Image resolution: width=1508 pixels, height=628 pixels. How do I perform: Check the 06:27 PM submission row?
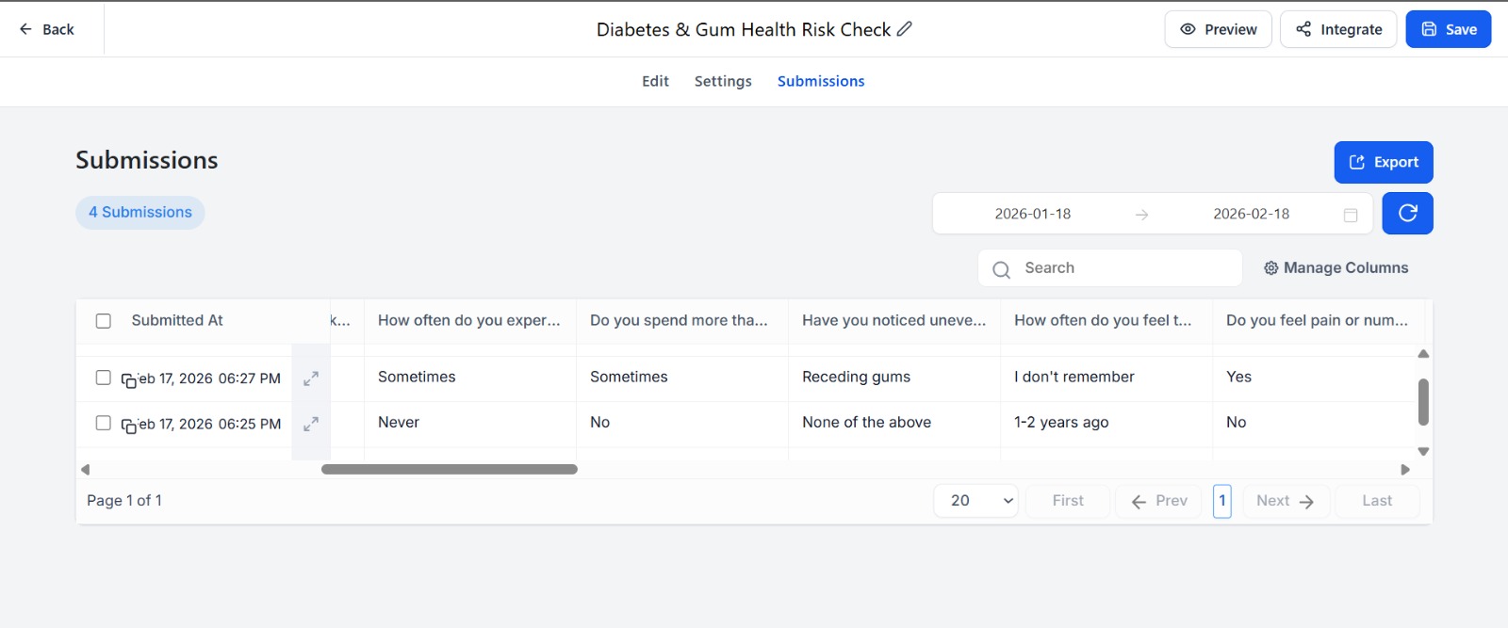click(104, 378)
